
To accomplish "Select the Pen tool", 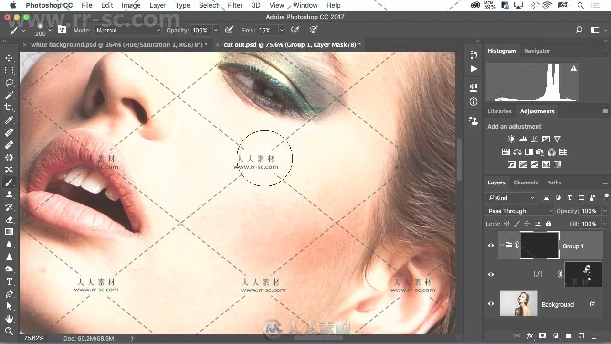I will (9, 294).
